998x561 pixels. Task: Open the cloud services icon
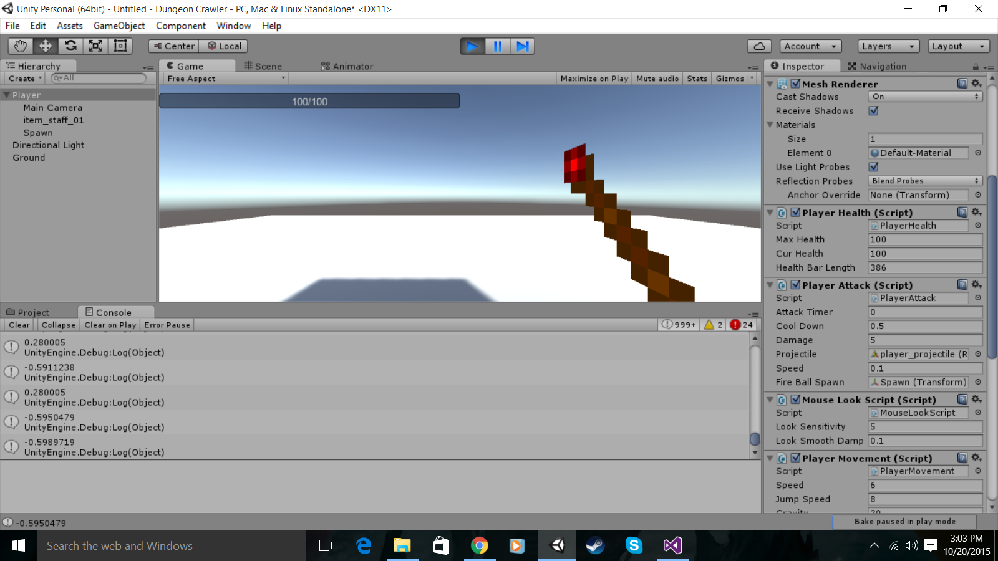[x=759, y=46]
